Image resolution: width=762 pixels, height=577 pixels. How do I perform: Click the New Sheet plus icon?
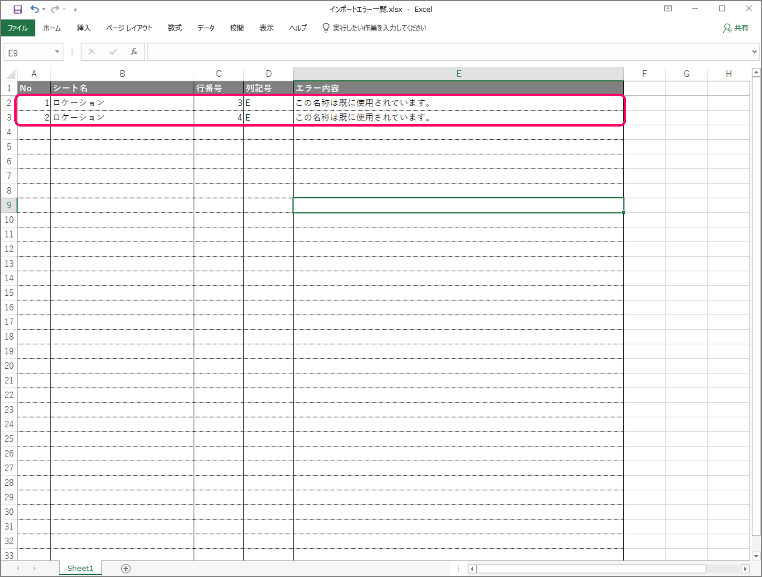[126, 568]
